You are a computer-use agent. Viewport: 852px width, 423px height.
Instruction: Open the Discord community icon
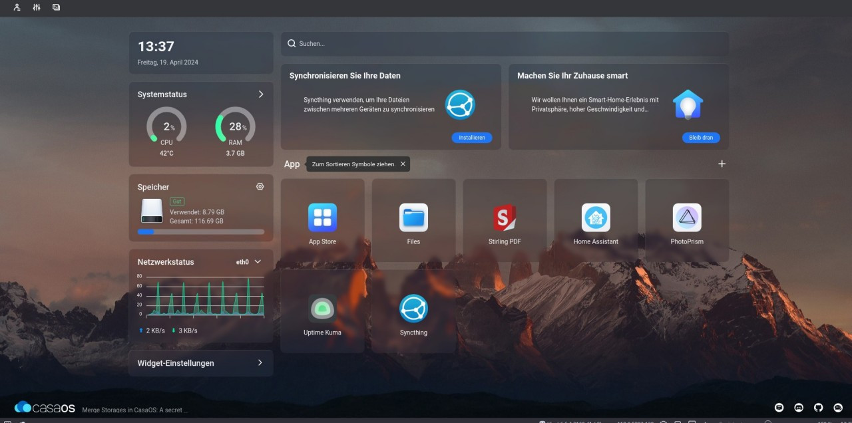click(799, 407)
